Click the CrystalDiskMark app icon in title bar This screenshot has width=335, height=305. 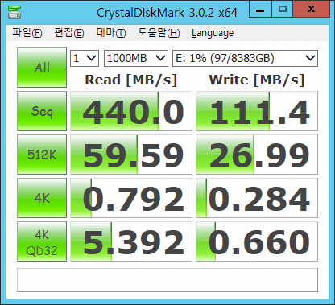14,11
